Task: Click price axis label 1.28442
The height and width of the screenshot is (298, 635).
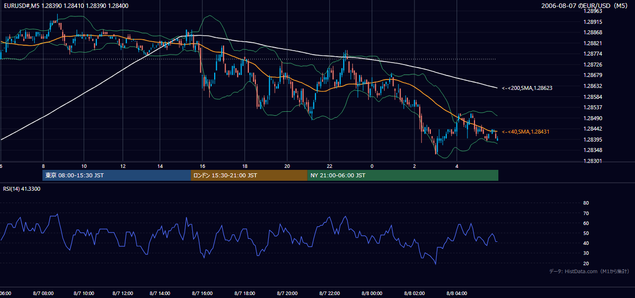Action: tap(592, 129)
